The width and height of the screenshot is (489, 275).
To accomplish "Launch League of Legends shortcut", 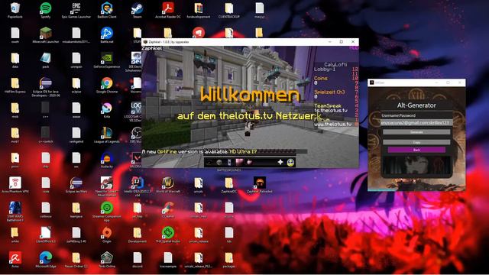I will [107, 134].
